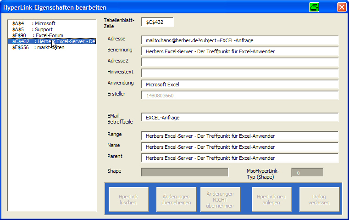Click the Tabellenblatt-Zelle field
This screenshot has width=349, height=220.
[157, 22]
